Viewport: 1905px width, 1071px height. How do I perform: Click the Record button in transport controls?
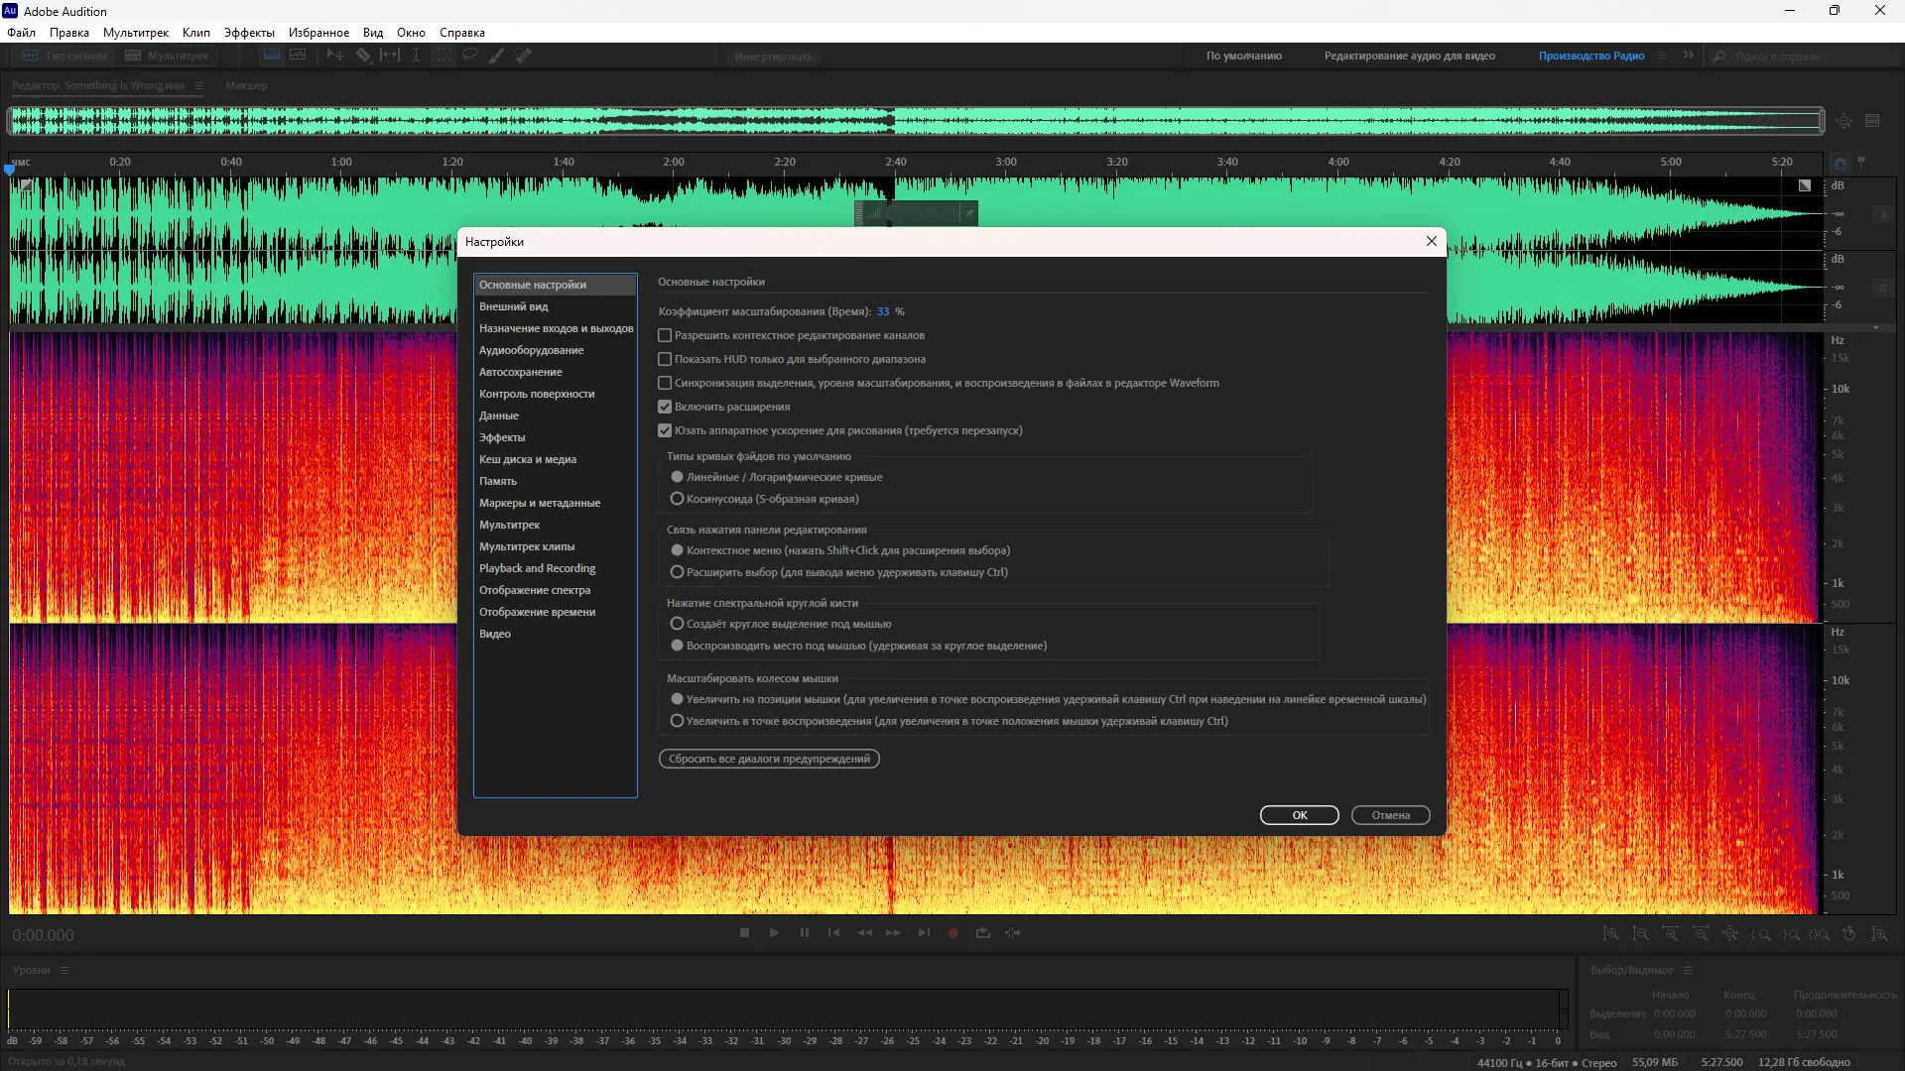coord(953,933)
